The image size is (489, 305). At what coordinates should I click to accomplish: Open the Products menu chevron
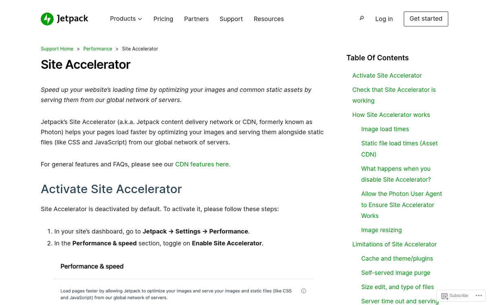tap(140, 19)
